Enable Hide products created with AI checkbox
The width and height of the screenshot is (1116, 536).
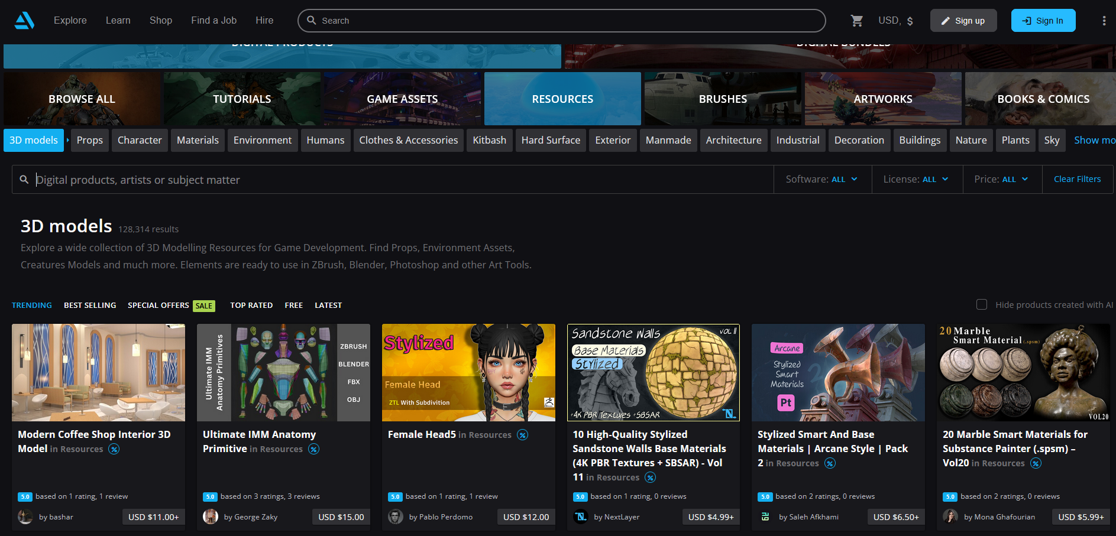982,305
